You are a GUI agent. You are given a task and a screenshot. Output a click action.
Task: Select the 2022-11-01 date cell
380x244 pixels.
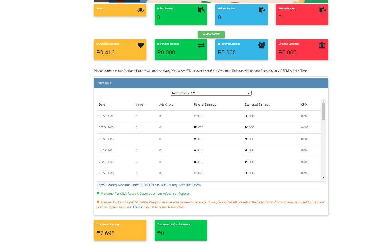pyautogui.click(x=106, y=116)
